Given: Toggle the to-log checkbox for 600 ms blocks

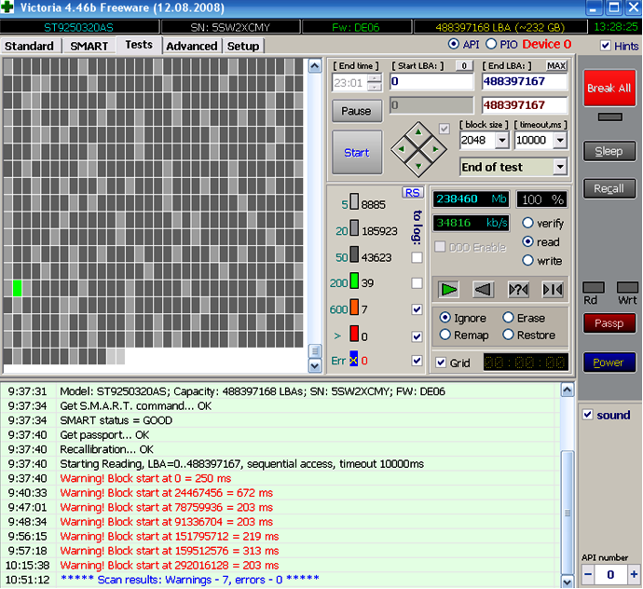Looking at the screenshot, I should (x=417, y=309).
